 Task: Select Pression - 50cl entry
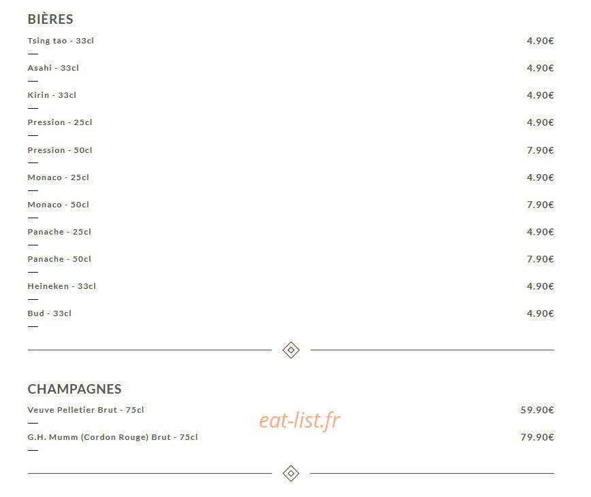coord(60,150)
